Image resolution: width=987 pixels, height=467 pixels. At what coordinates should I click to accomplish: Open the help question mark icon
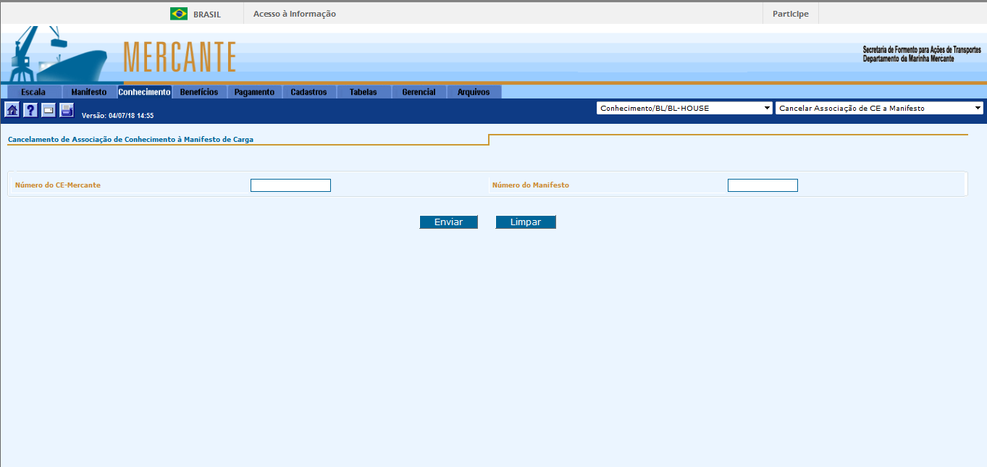(x=30, y=110)
